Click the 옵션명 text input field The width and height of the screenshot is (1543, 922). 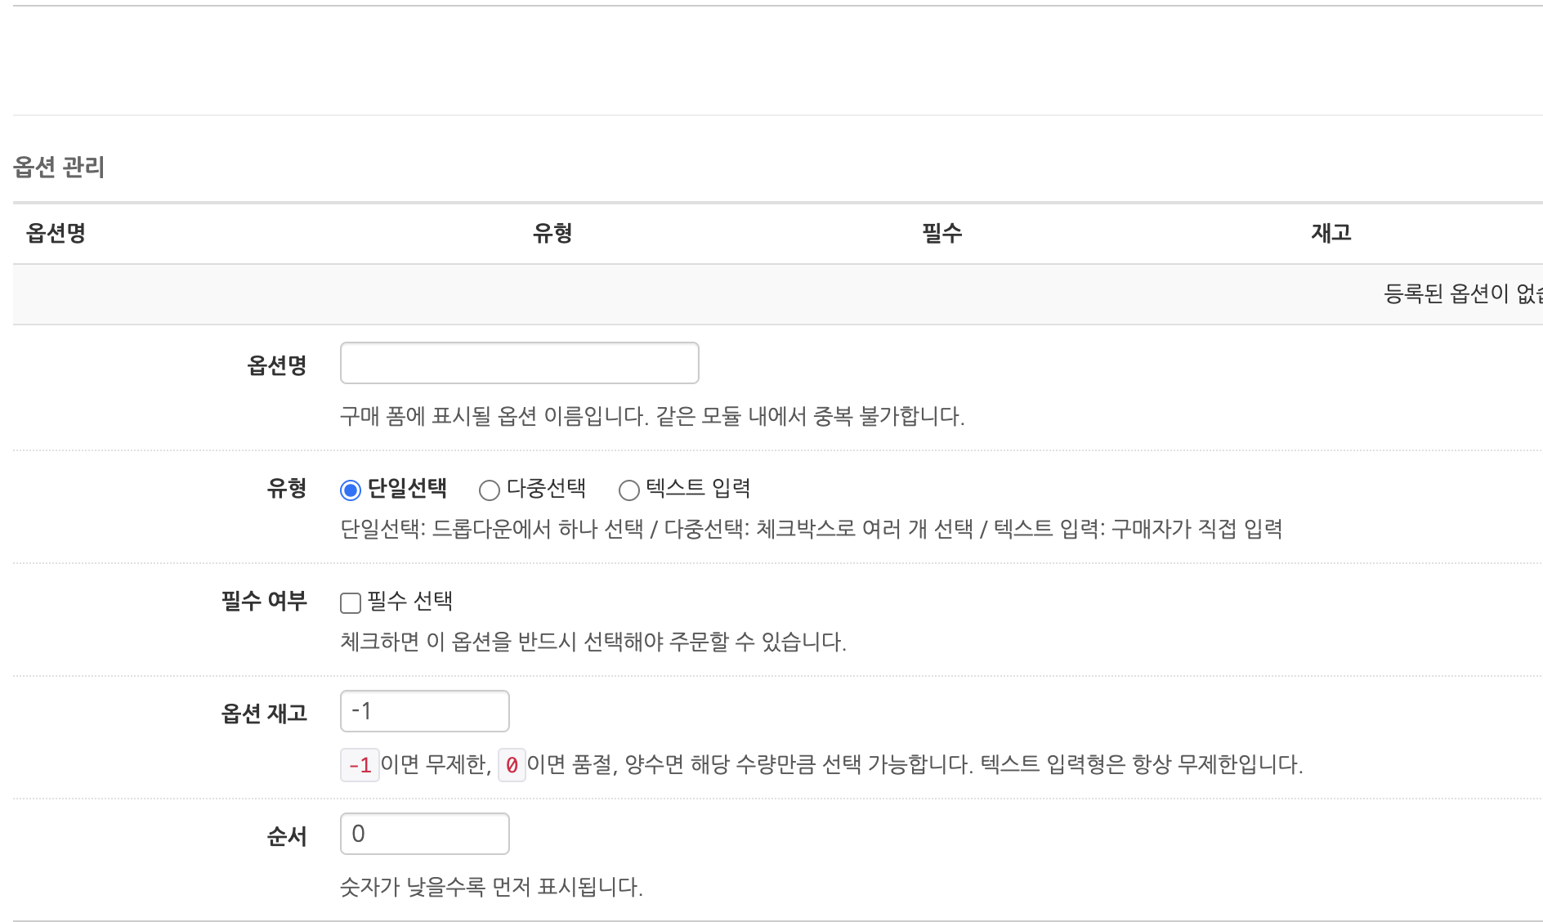(x=519, y=362)
